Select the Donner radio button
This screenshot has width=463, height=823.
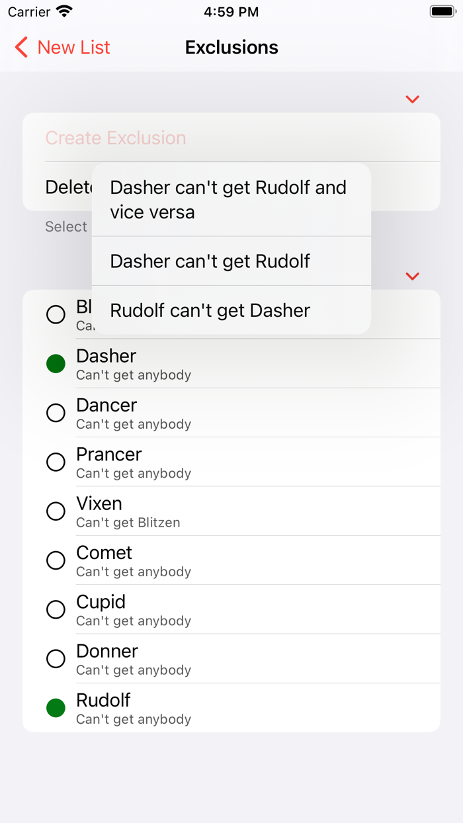pyautogui.click(x=56, y=658)
